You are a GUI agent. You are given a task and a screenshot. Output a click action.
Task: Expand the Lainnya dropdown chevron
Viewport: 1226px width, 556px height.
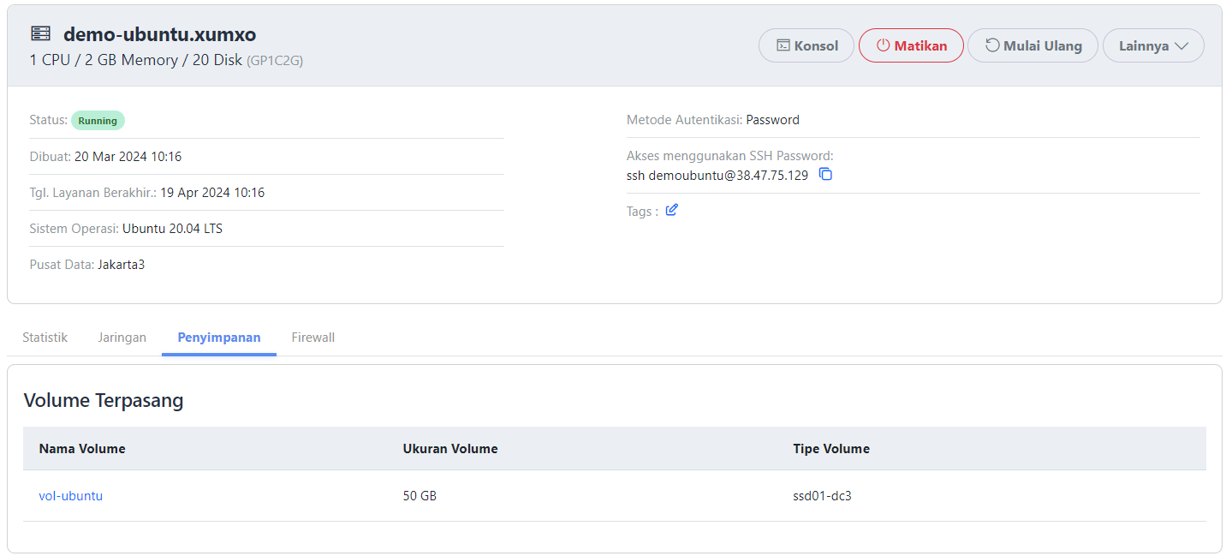1182,45
